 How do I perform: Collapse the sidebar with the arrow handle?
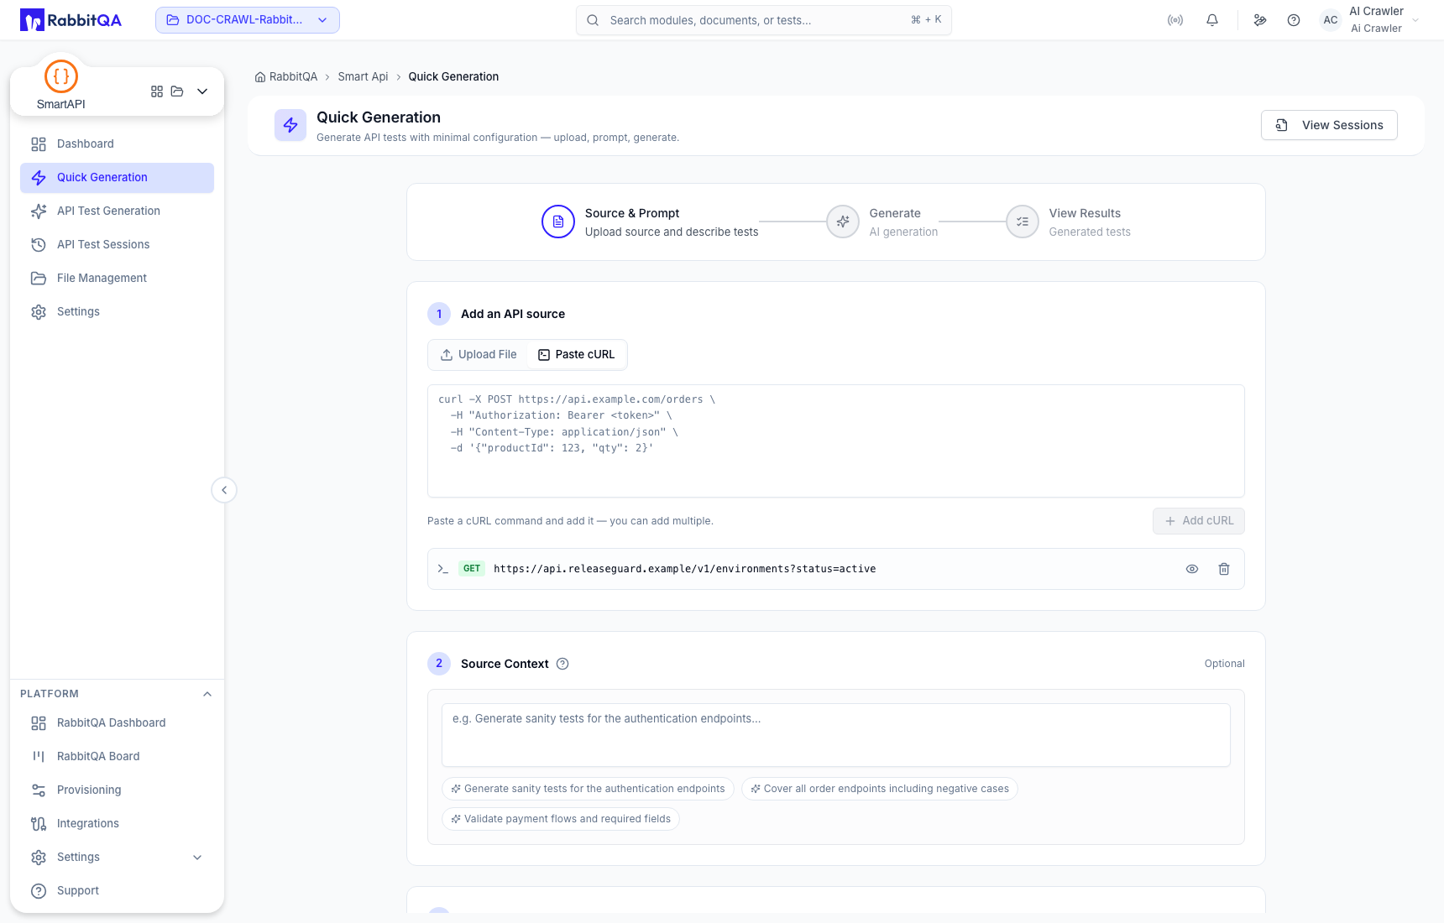click(x=224, y=490)
